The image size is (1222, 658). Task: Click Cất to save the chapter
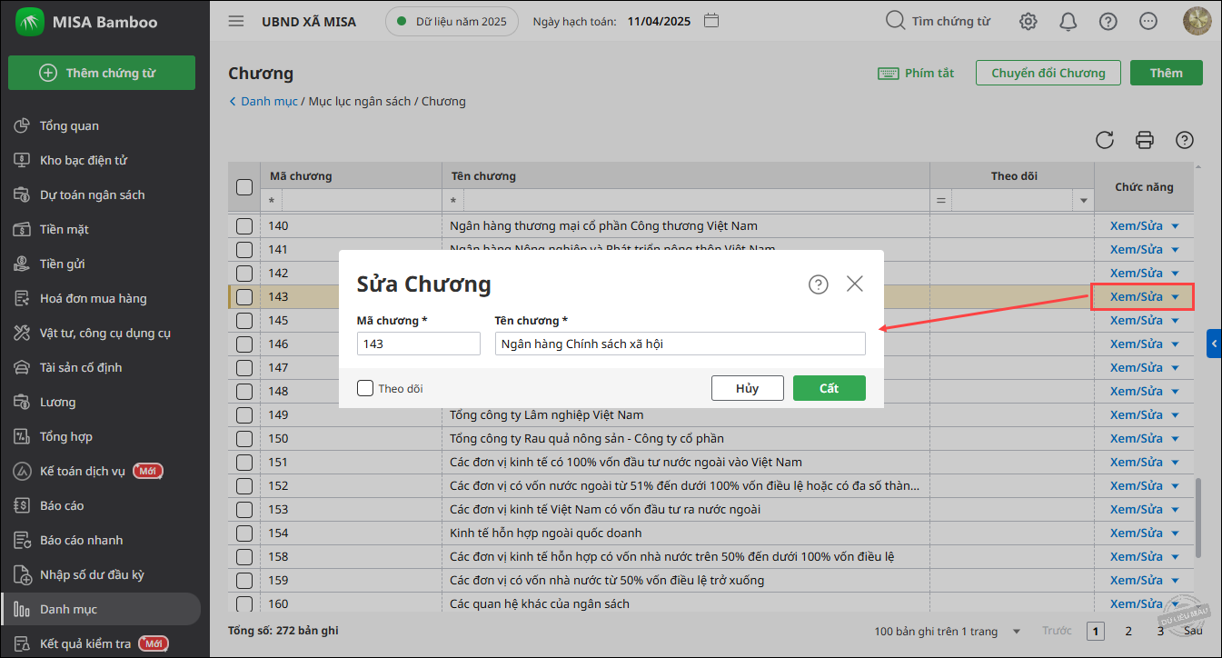click(830, 388)
